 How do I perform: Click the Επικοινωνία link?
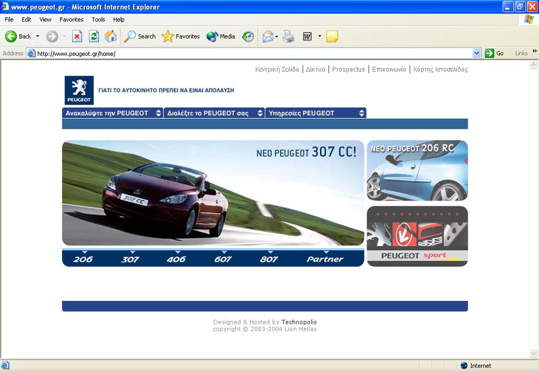(389, 69)
